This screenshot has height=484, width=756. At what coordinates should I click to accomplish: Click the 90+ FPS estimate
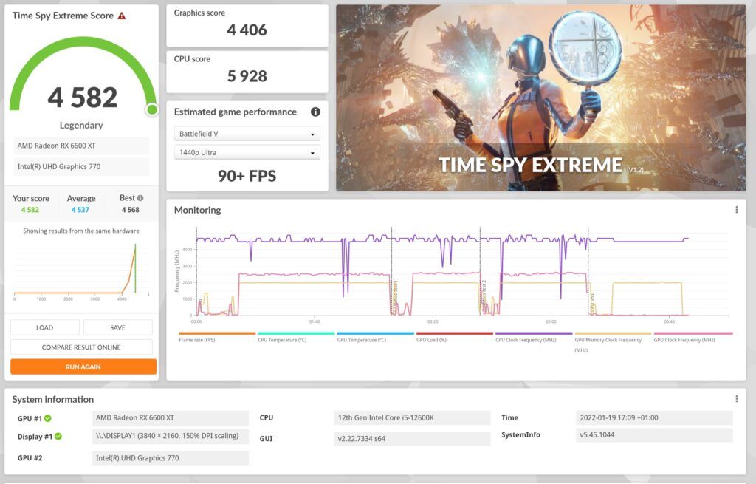tap(247, 176)
